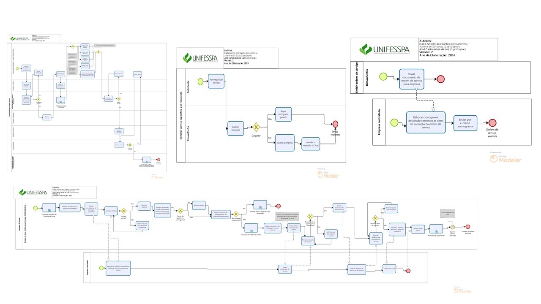
Task: Click the 'Apresentar relatório contendo a logística' task
Action: [x=118, y=268]
